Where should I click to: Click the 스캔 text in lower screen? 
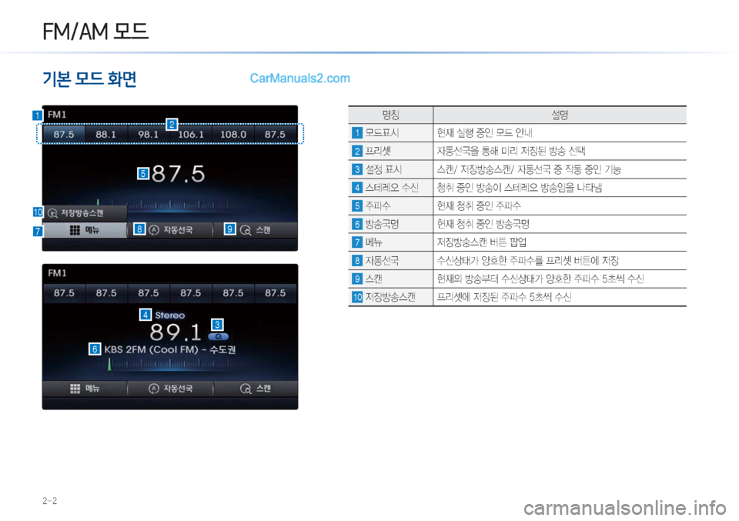click(263, 389)
